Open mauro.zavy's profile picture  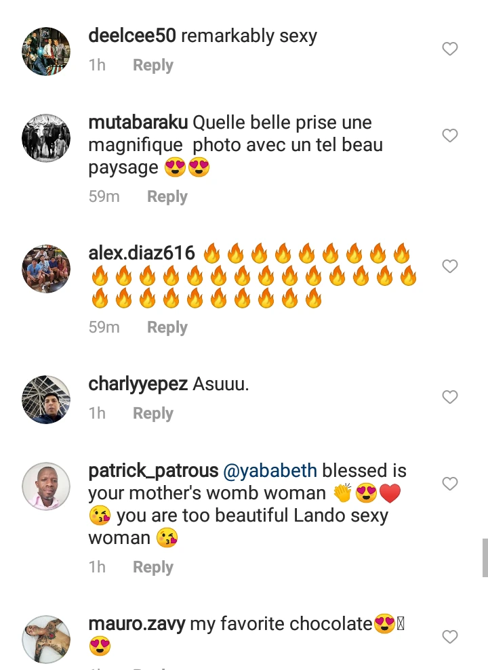click(47, 640)
